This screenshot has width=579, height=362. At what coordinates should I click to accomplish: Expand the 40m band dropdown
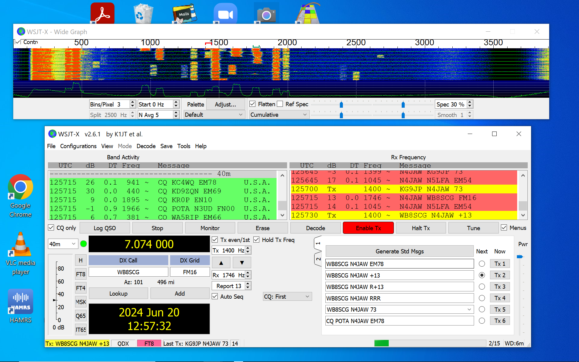pyautogui.click(x=63, y=244)
